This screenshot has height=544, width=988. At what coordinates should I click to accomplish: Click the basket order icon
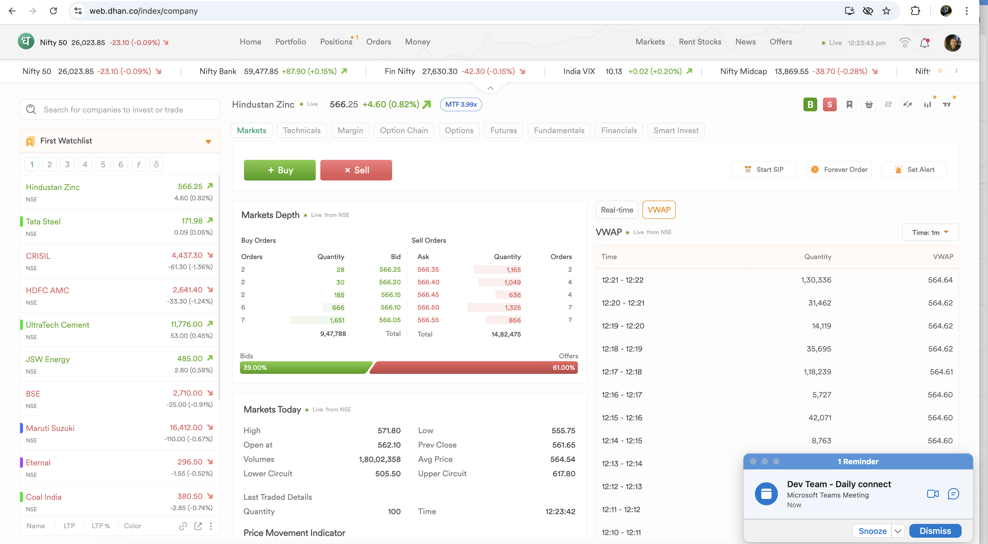pos(869,104)
